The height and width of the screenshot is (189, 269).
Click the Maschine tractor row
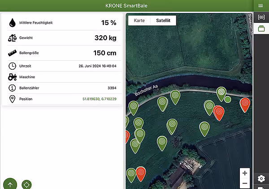[62, 77]
